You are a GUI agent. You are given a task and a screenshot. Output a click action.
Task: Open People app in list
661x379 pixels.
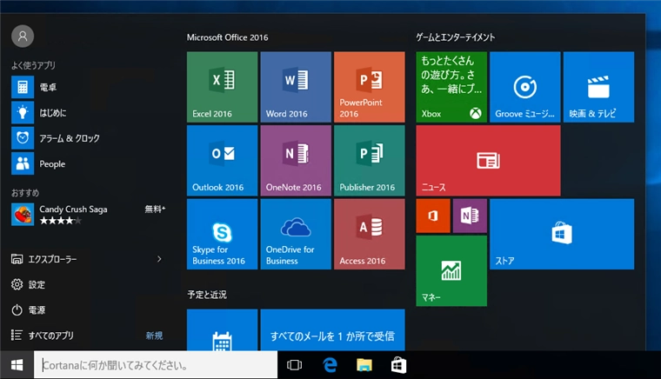tap(89, 163)
